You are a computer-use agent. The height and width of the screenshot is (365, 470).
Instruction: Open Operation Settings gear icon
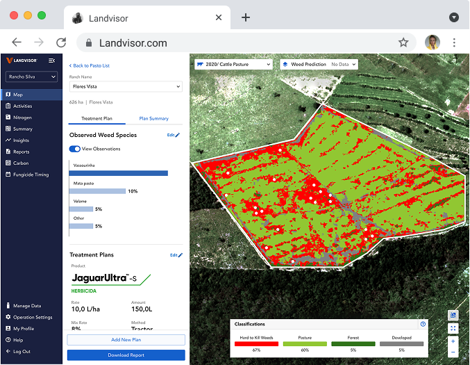(x=8, y=317)
